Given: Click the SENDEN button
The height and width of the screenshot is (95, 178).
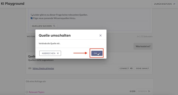Looking at the screenshot, I should point(144,91).
